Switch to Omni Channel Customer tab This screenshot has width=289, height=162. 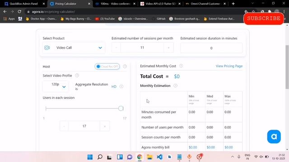coord(205,4)
